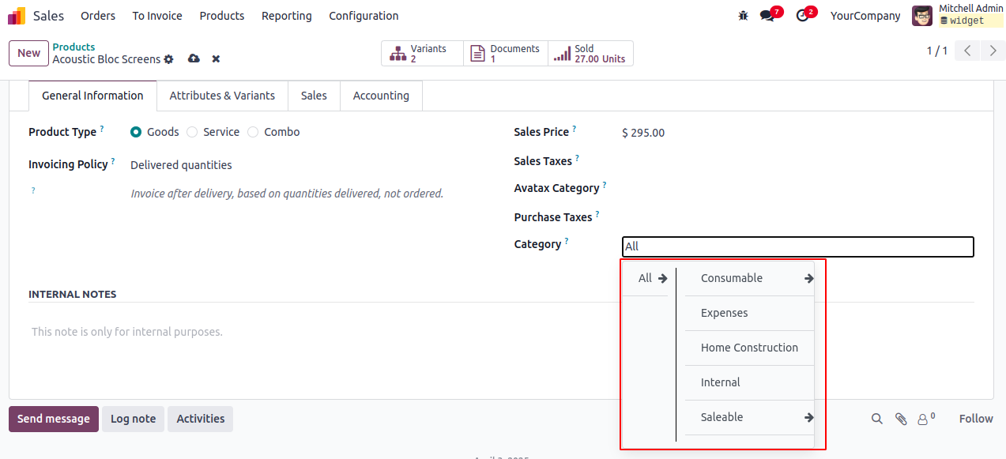Image resolution: width=1006 pixels, height=459 pixels.
Task: Open the debug bug icon menu
Action: tap(743, 16)
